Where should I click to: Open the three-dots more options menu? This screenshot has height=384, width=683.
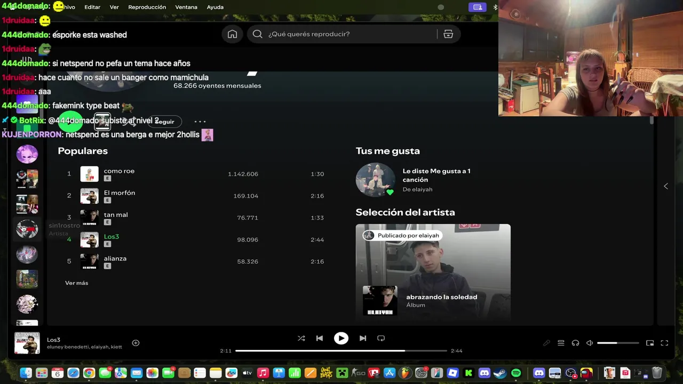click(200, 122)
